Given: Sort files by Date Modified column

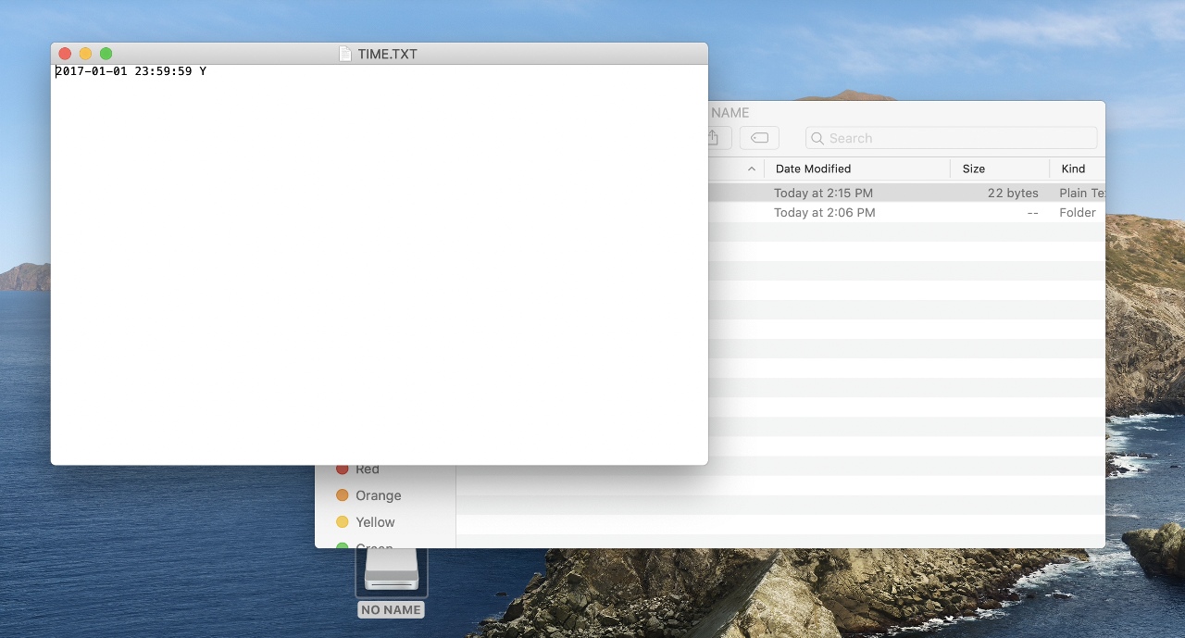Looking at the screenshot, I should point(813,169).
